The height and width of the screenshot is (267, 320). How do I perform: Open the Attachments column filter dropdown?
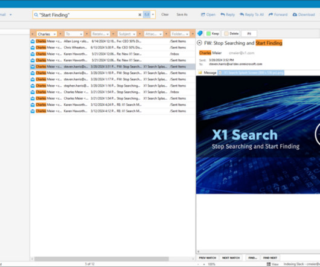[x=161, y=34]
